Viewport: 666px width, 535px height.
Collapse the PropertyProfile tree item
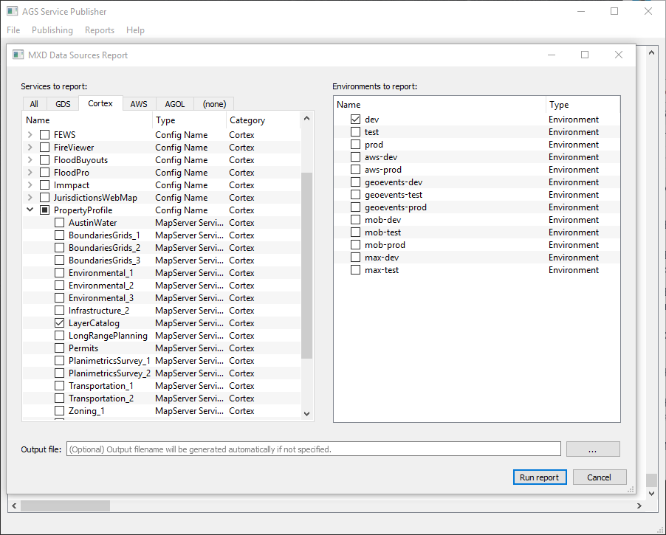click(30, 210)
